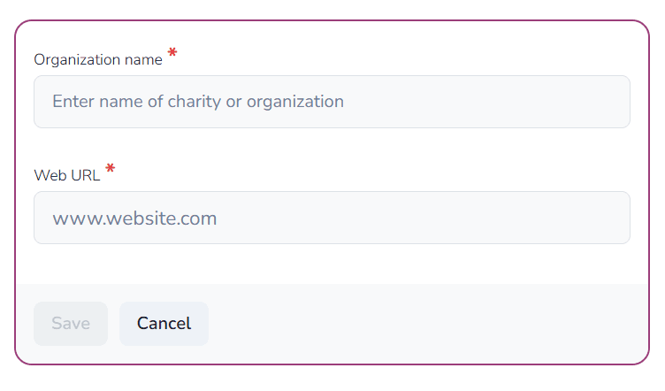Click the gray footer bar right of Cancel
The width and height of the screenshot is (665, 391).
424,324
